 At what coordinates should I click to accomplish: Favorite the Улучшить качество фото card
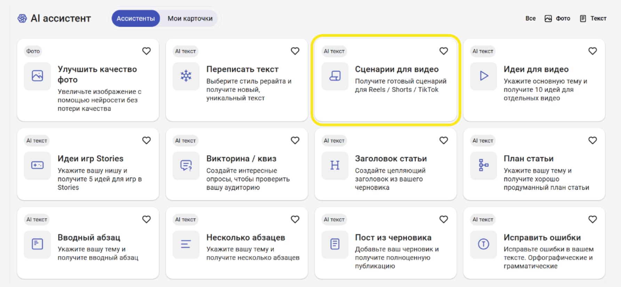[146, 51]
